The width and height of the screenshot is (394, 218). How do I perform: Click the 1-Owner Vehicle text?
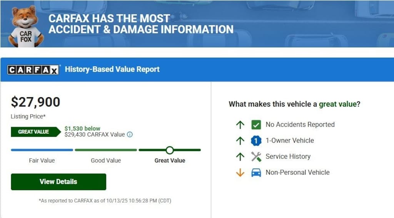pos(290,141)
